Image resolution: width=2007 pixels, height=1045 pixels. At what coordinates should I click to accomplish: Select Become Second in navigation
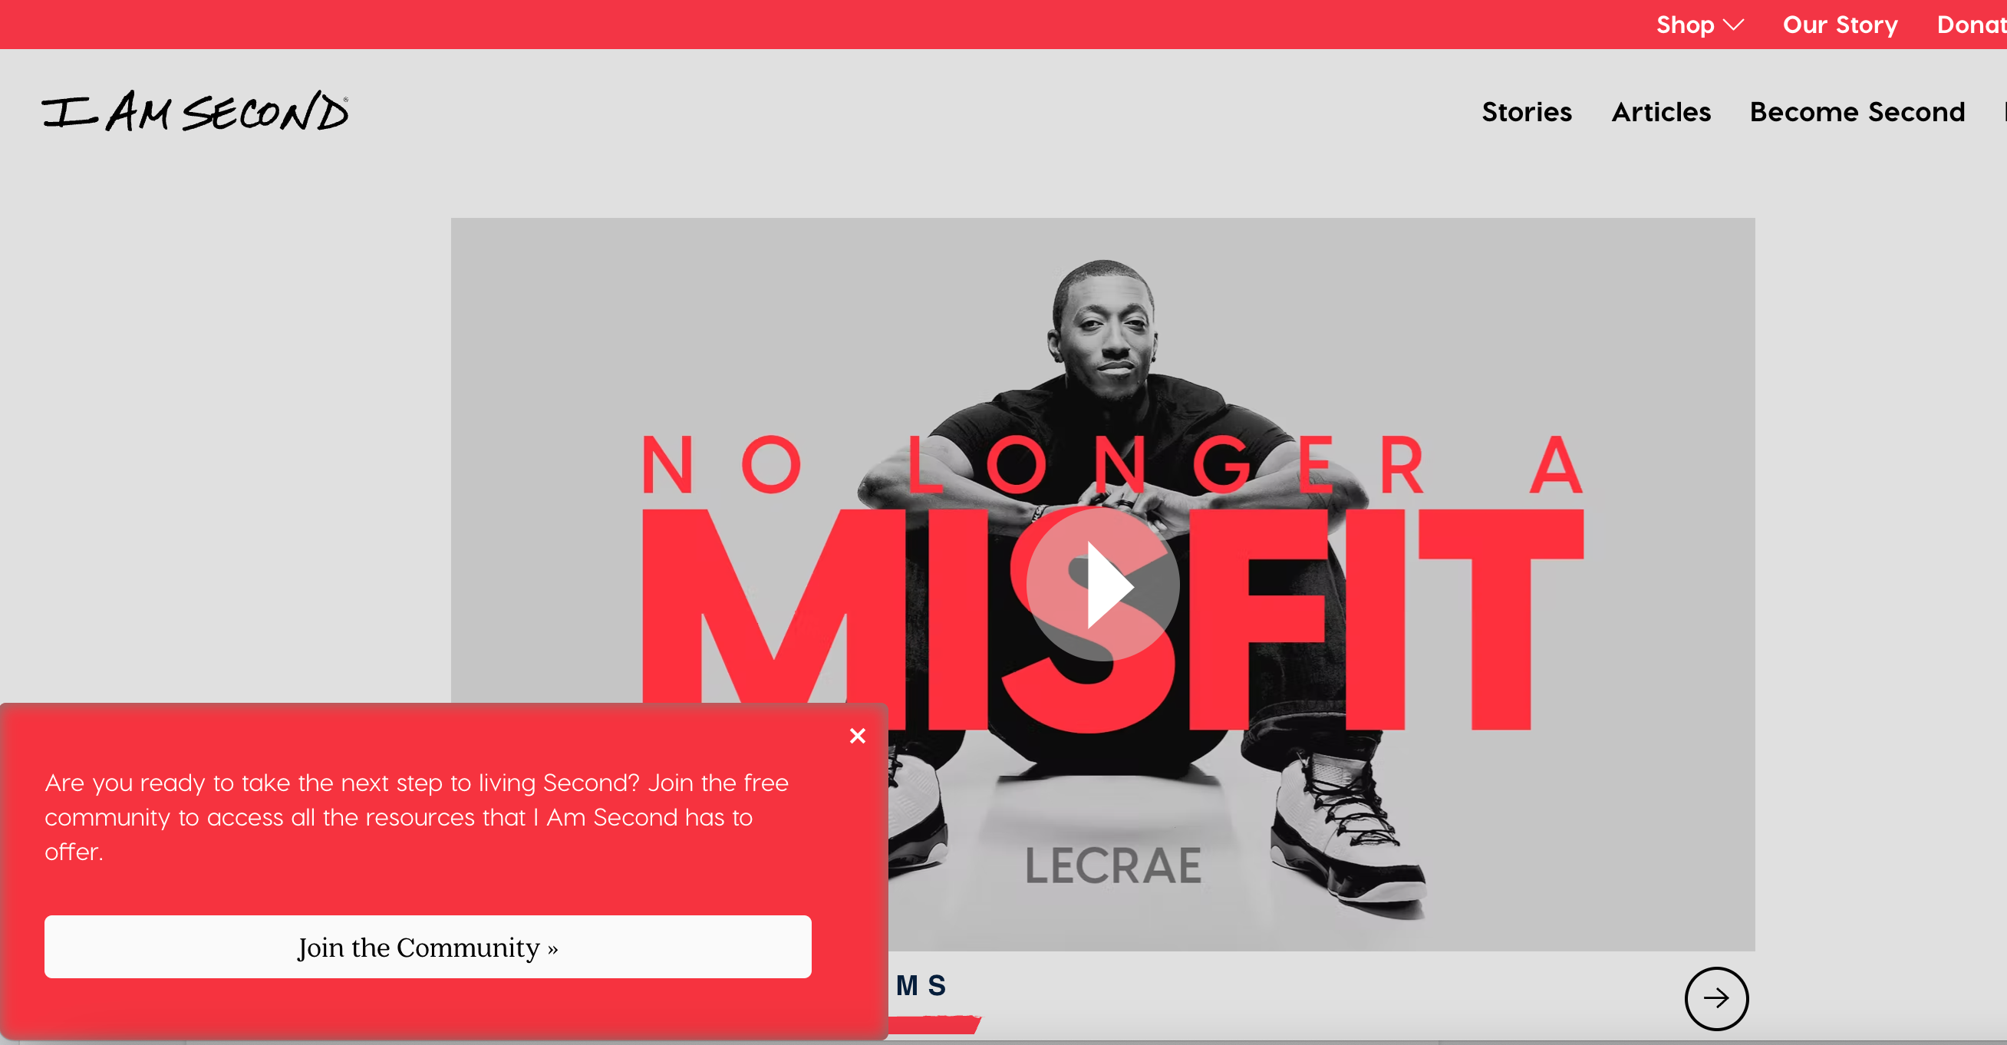(1857, 112)
